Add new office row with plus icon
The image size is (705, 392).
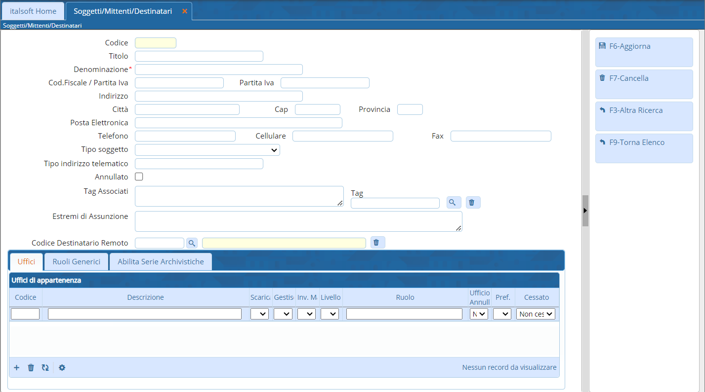pos(16,367)
